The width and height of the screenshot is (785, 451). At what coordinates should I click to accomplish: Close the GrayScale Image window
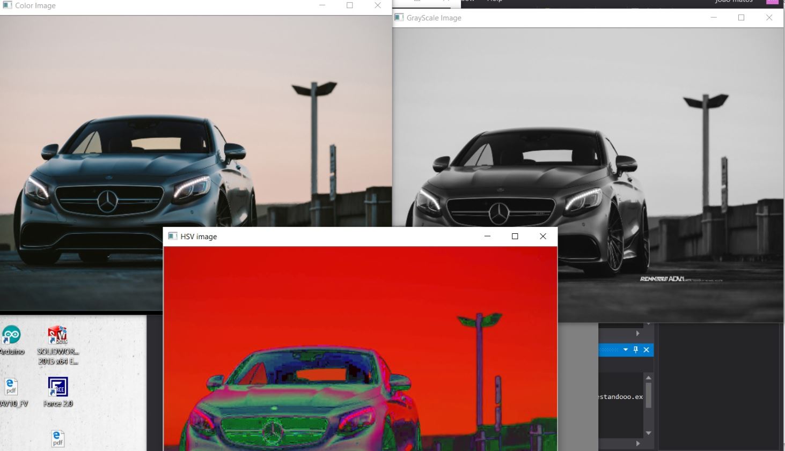coord(769,18)
